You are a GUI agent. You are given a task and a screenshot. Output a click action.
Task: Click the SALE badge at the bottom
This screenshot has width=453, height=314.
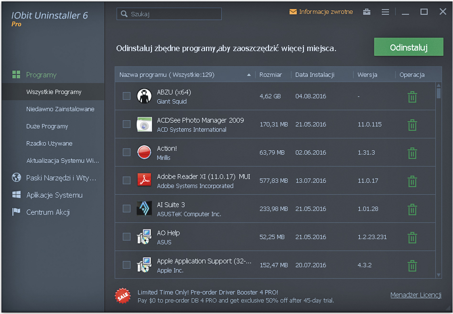click(x=123, y=296)
